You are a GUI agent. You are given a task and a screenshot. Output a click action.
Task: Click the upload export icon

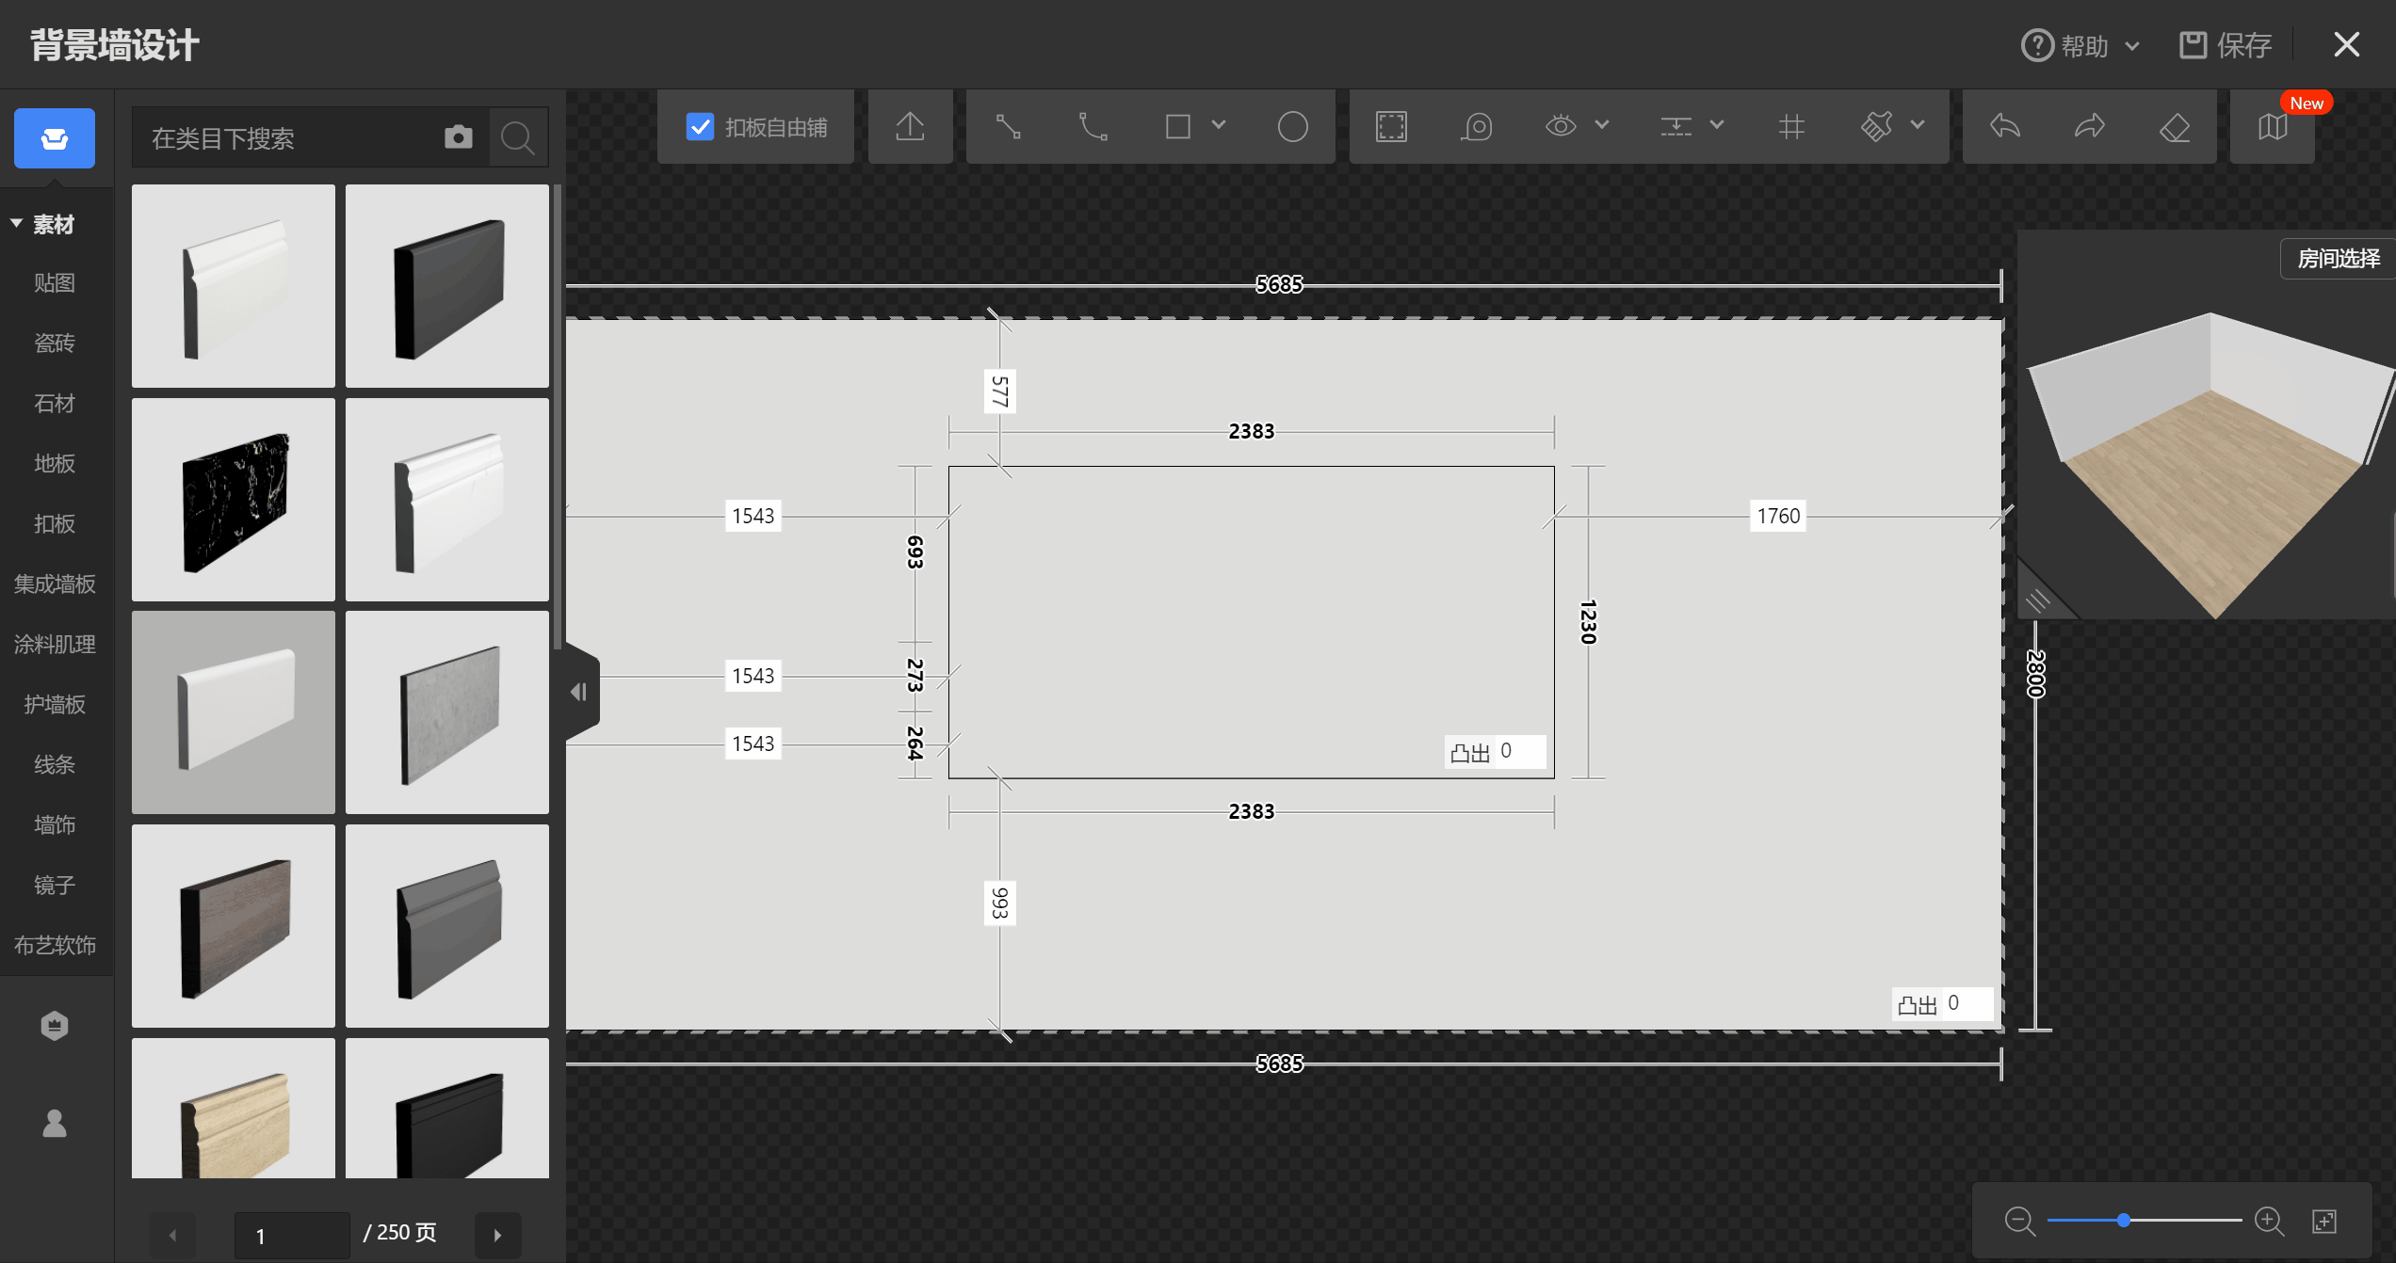tap(910, 126)
